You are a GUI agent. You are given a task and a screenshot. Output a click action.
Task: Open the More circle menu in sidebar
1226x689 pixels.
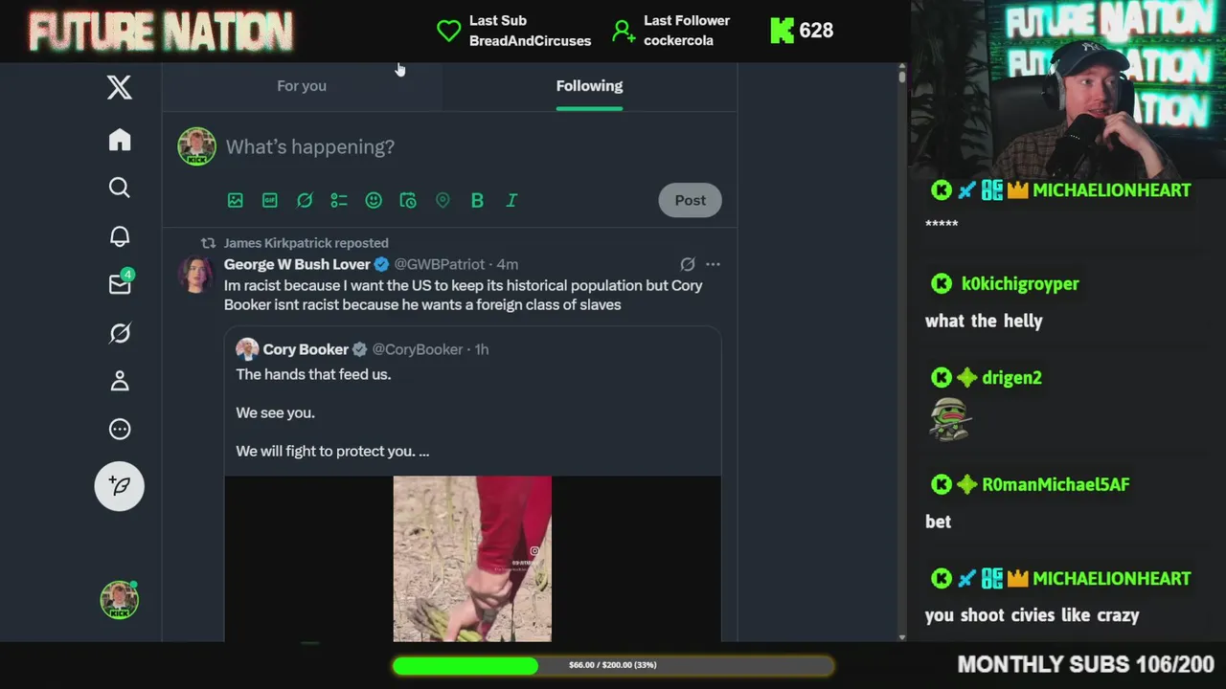point(120,429)
